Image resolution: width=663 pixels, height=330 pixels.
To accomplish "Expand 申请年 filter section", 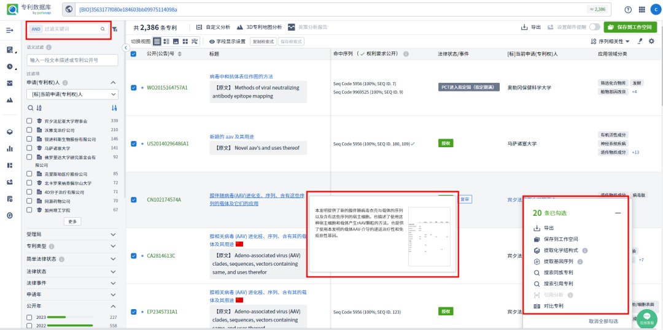I will pyautogui.click(x=114, y=294).
